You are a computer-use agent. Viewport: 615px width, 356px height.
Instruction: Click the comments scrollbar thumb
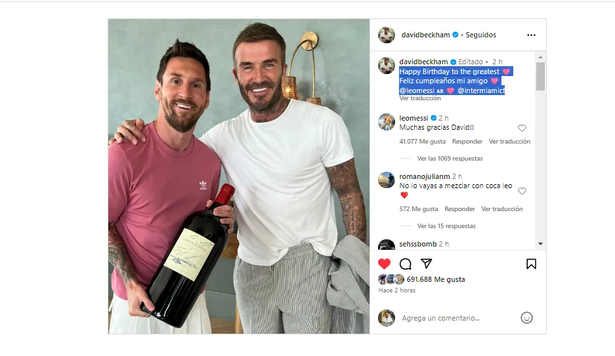point(540,76)
